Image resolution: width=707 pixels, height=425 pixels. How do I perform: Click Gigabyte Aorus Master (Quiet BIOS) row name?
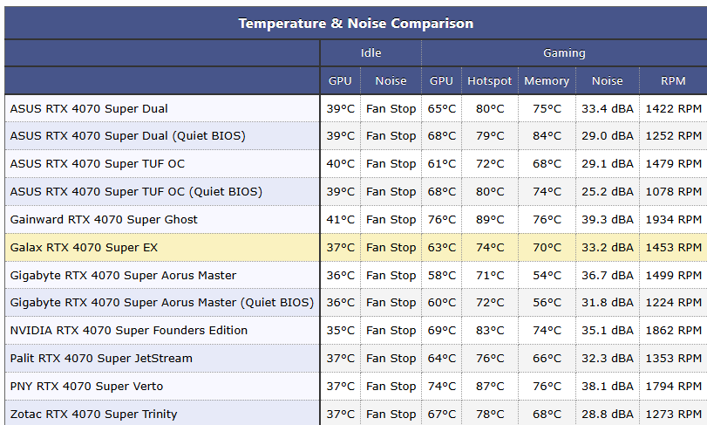pyautogui.click(x=162, y=303)
